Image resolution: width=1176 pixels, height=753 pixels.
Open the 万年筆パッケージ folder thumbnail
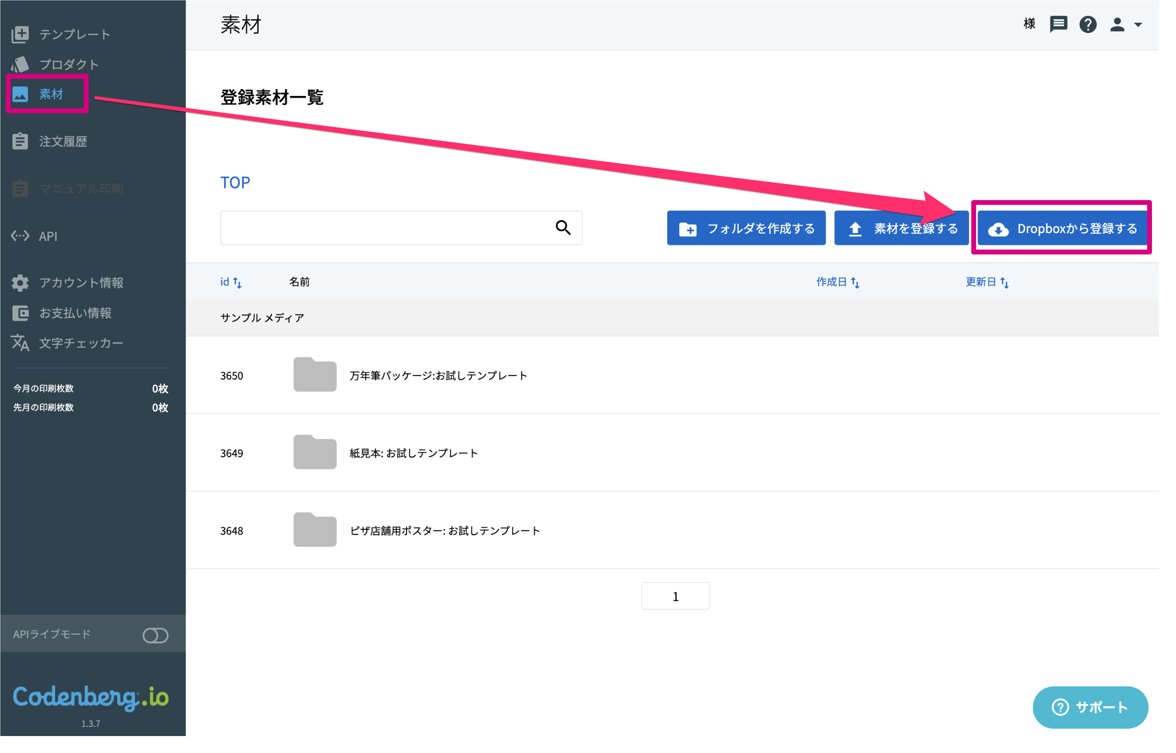point(315,374)
